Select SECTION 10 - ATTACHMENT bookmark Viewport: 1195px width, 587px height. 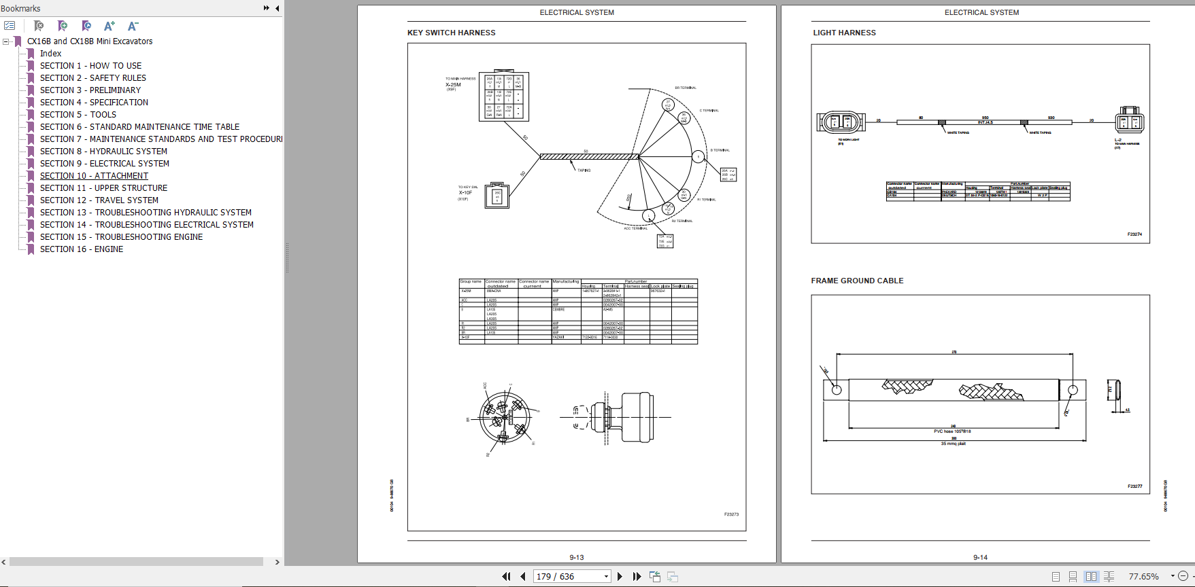click(x=94, y=176)
